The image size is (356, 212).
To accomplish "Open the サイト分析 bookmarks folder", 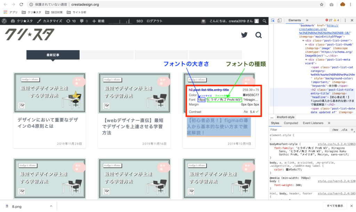I will [76, 12].
